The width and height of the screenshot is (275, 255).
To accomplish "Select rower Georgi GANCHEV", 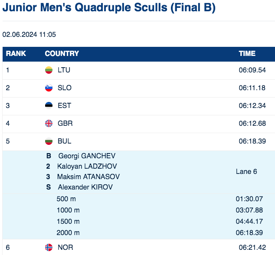I will 87,156.
